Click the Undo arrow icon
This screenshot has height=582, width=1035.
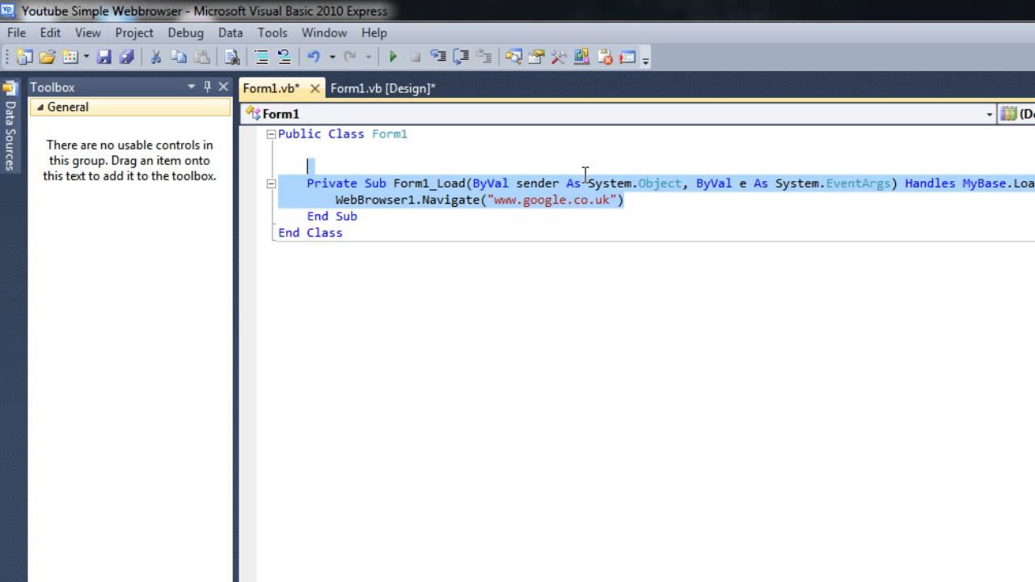coord(314,57)
